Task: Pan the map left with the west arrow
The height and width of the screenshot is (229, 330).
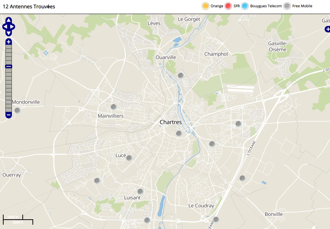Action: coord(5,27)
